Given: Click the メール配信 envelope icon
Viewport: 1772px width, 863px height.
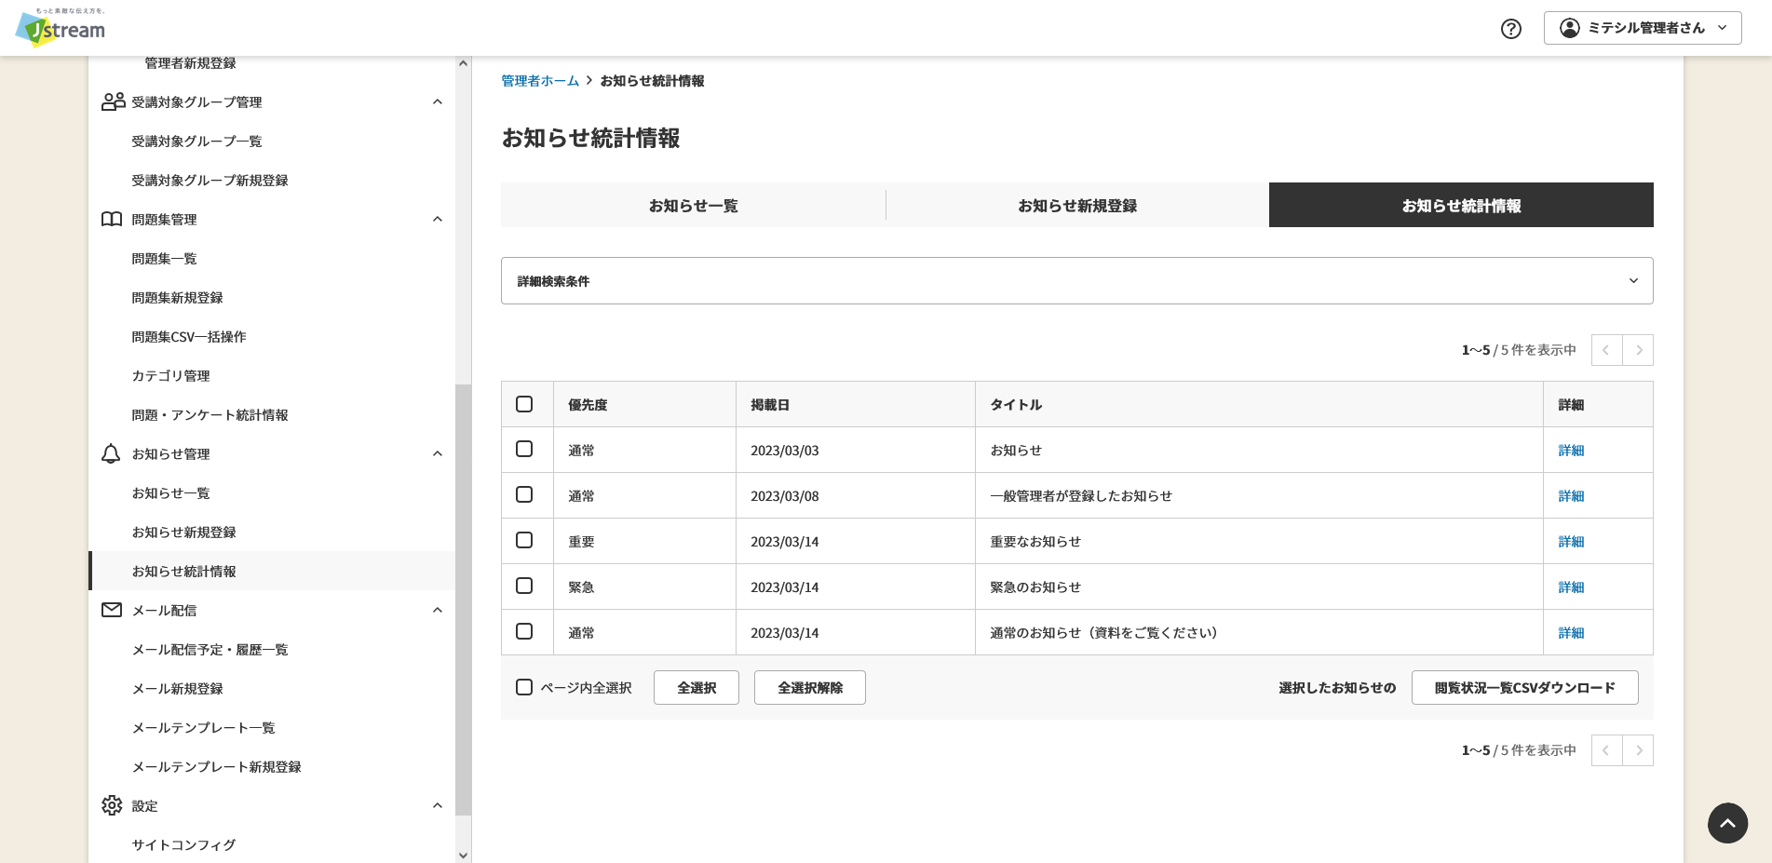Looking at the screenshot, I should click(112, 610).
